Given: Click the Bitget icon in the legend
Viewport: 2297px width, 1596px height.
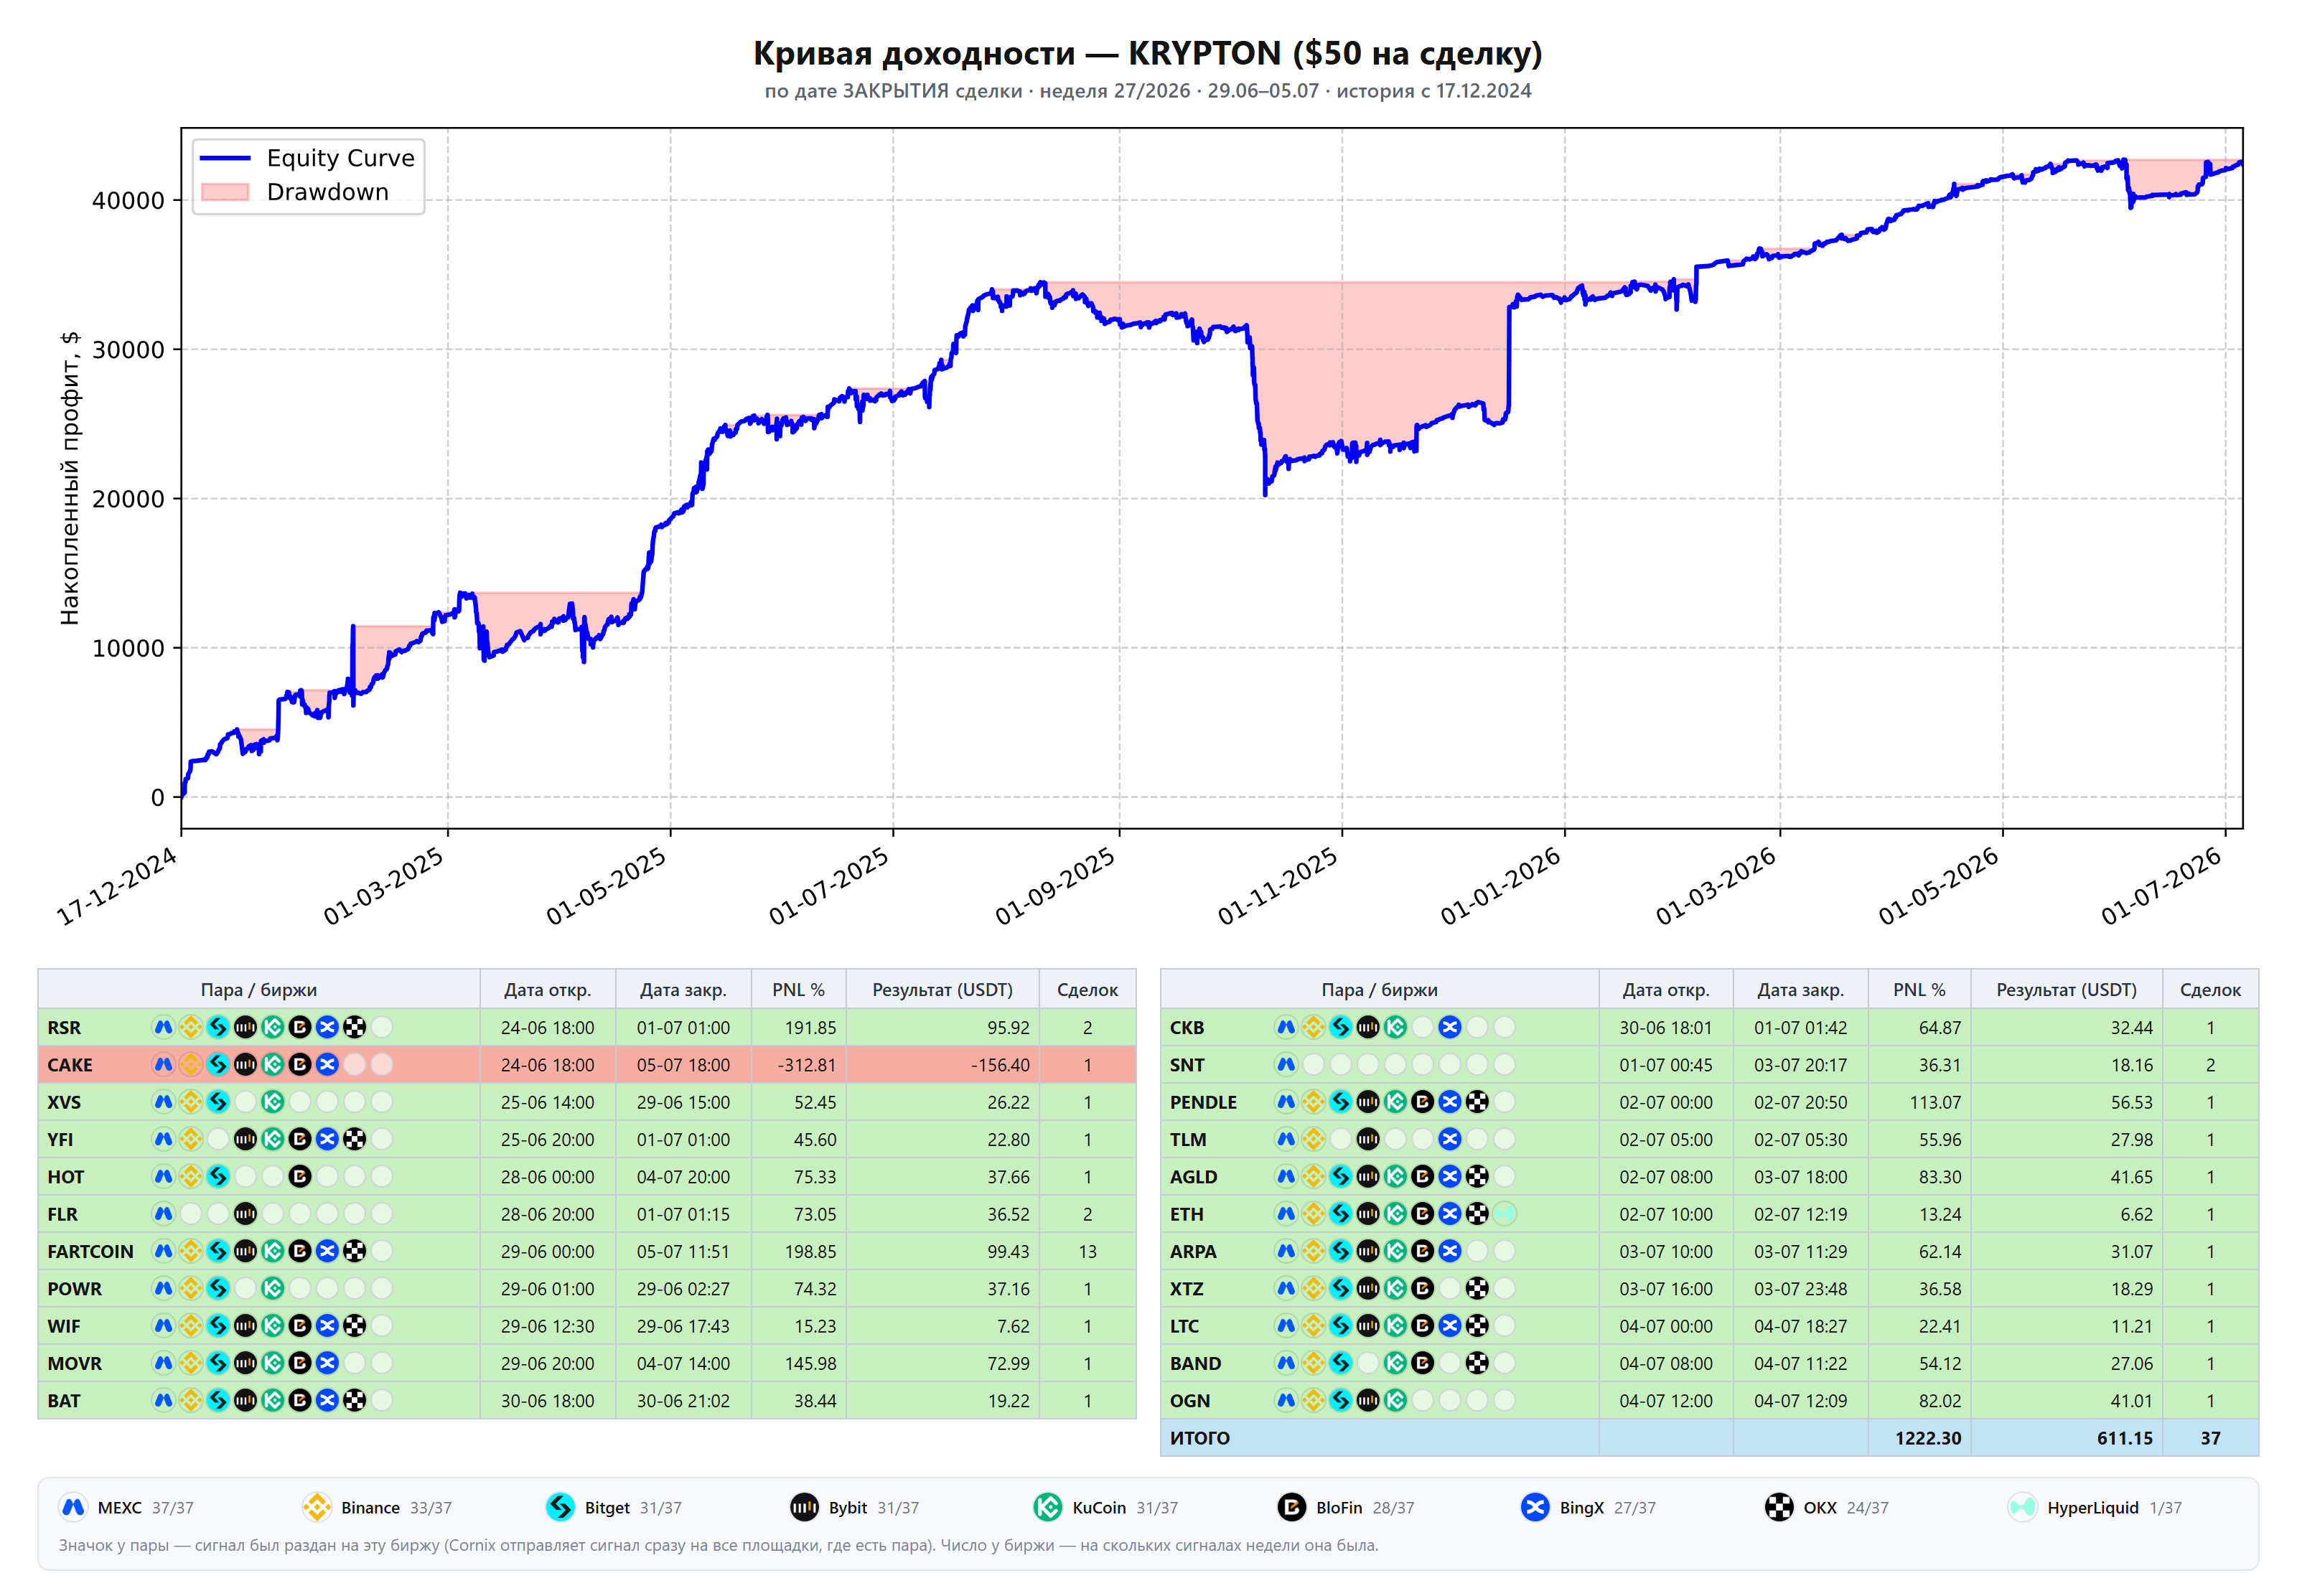Looking at the screenshot, I should tap(560, 1507).
